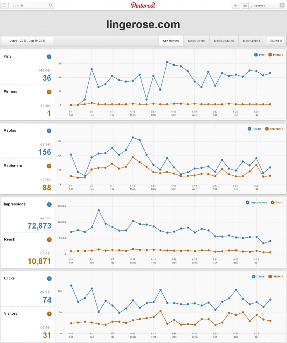Switch to the Site Metrics tab
The width and height of the screenshot is (287, 343).
(171, 41)
